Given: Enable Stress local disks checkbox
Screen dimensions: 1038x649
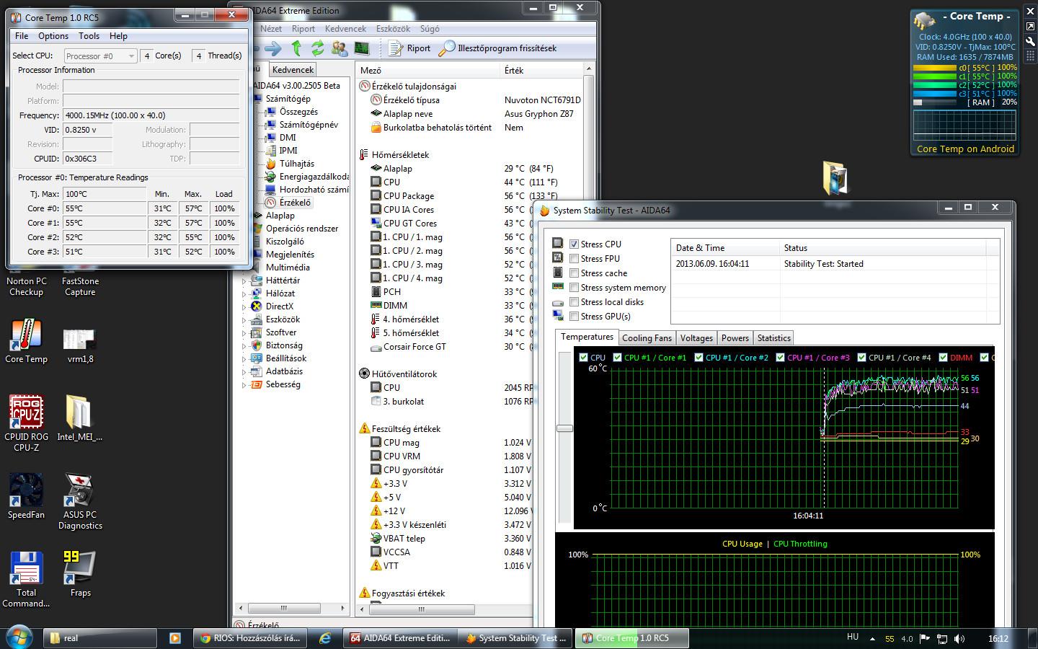Looking at the screenshot, I should pyautogui.click(x=574, y=301).
